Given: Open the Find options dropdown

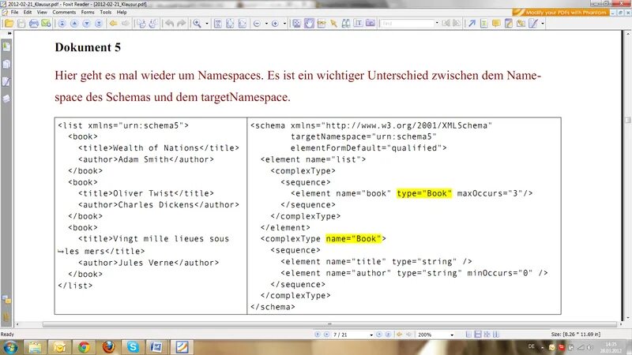Looking at the screenshot, I should (x=437, y=24).
